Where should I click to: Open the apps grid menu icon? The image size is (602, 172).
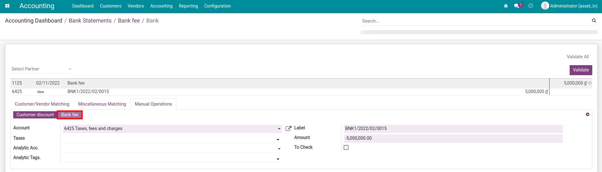8,6
